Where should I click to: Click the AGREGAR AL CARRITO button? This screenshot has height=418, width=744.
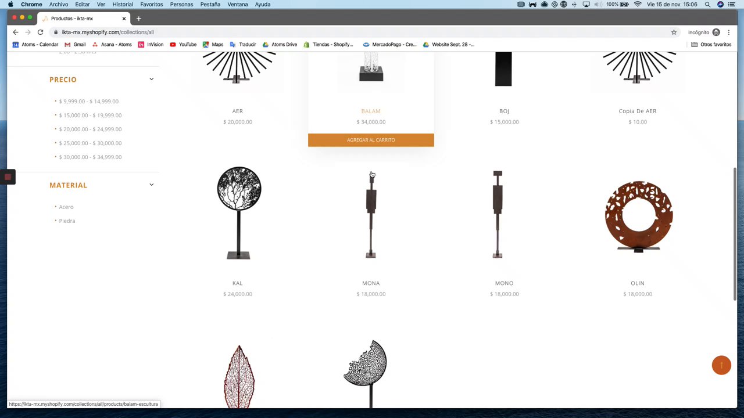pos(371,140)
